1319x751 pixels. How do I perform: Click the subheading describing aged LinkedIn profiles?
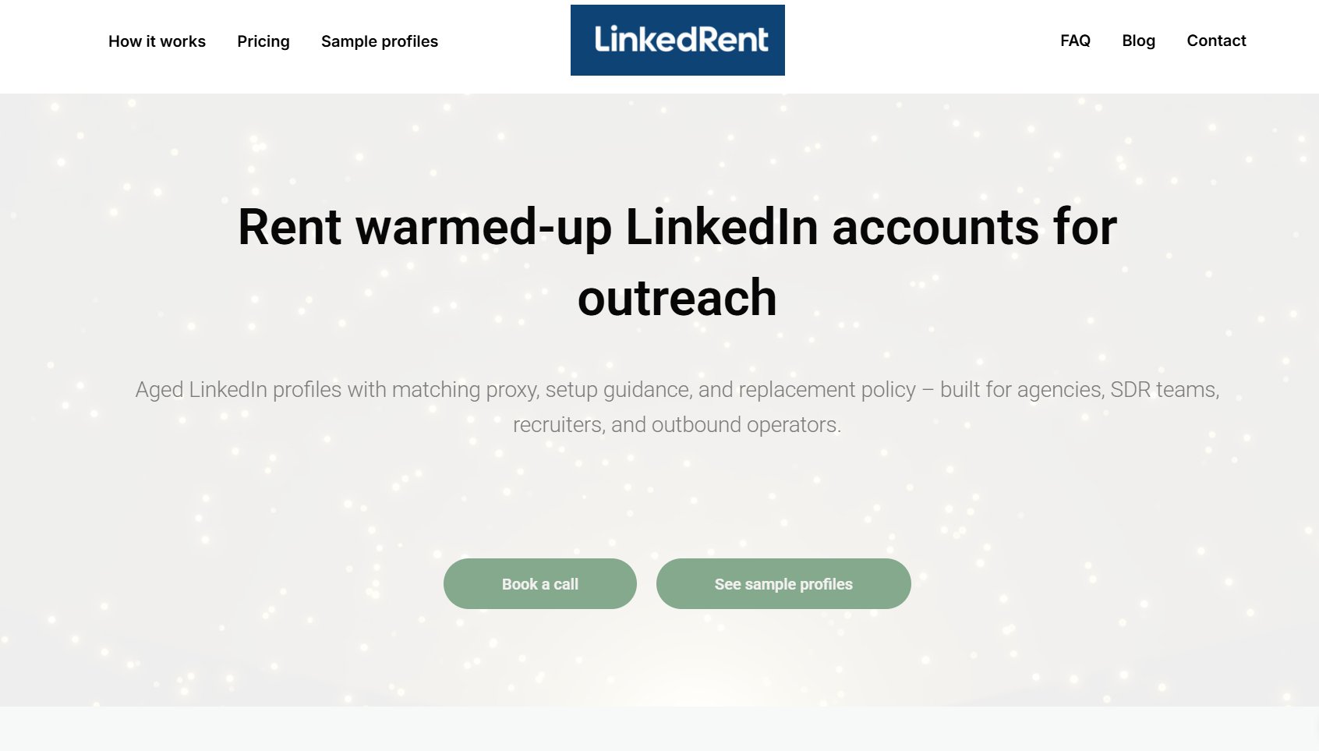coord(677,406)
